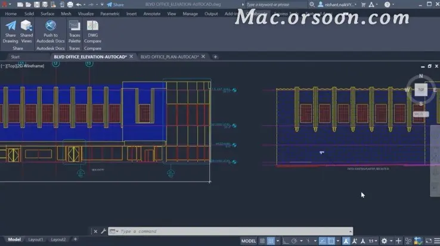The width and height of the screenshot is (440, 246).
Task: Switch to BLVD OFFICE_PLAN-AUTOCAD file tab
Action: [x=169, y=57]
